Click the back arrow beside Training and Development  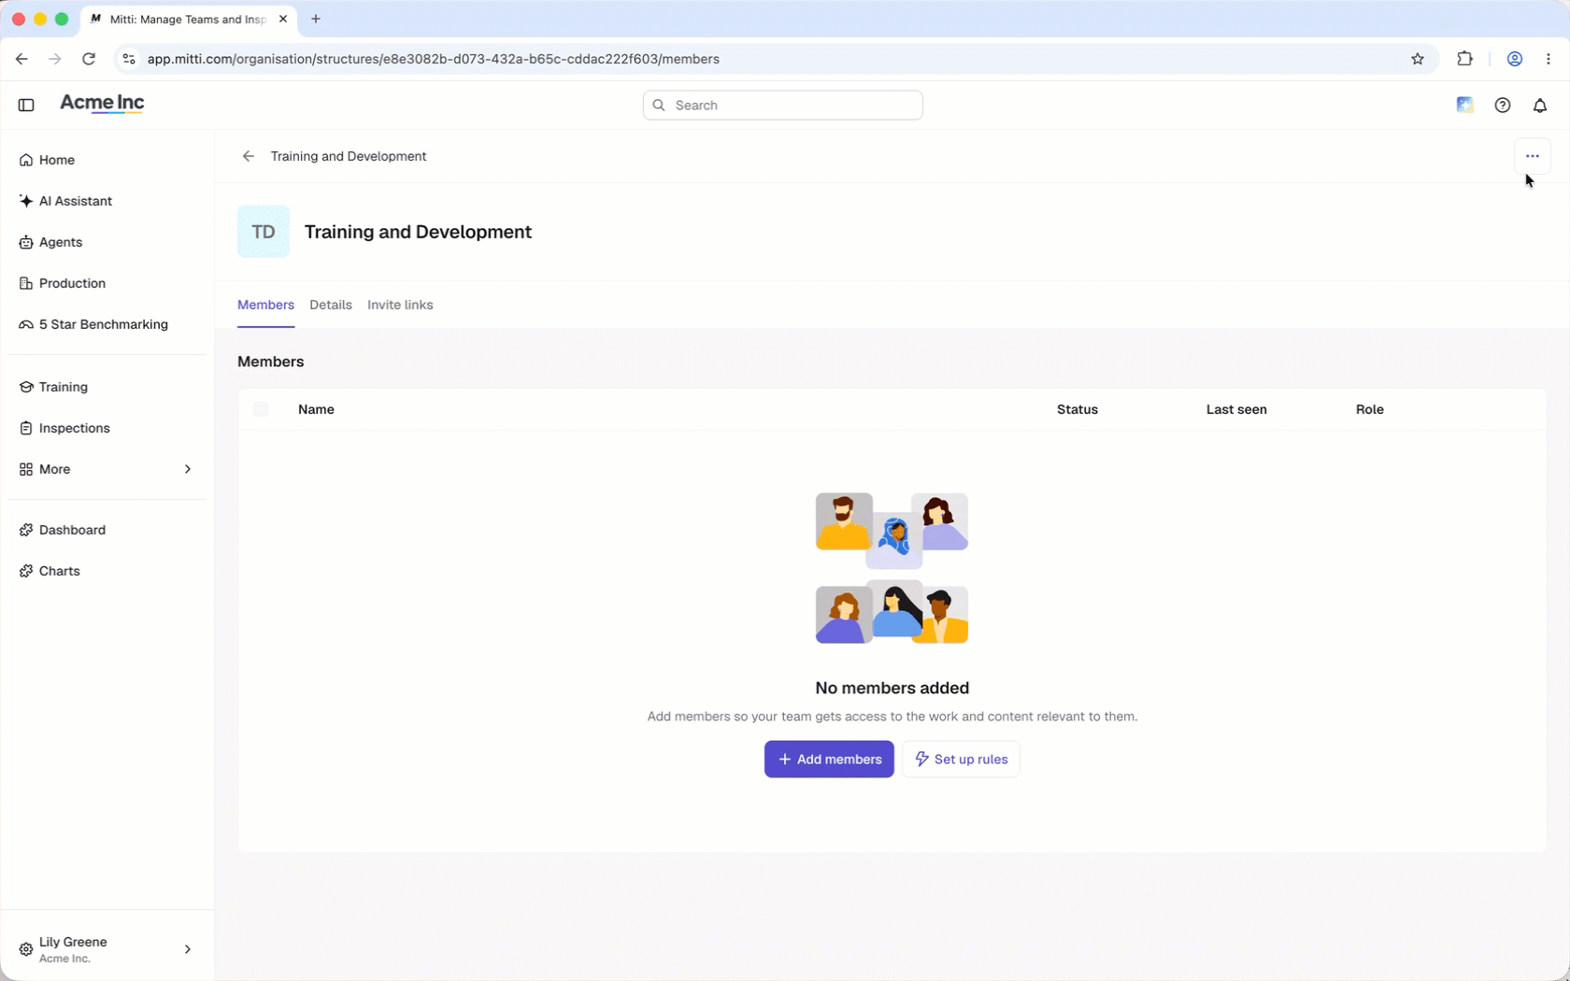pos(249,156)
